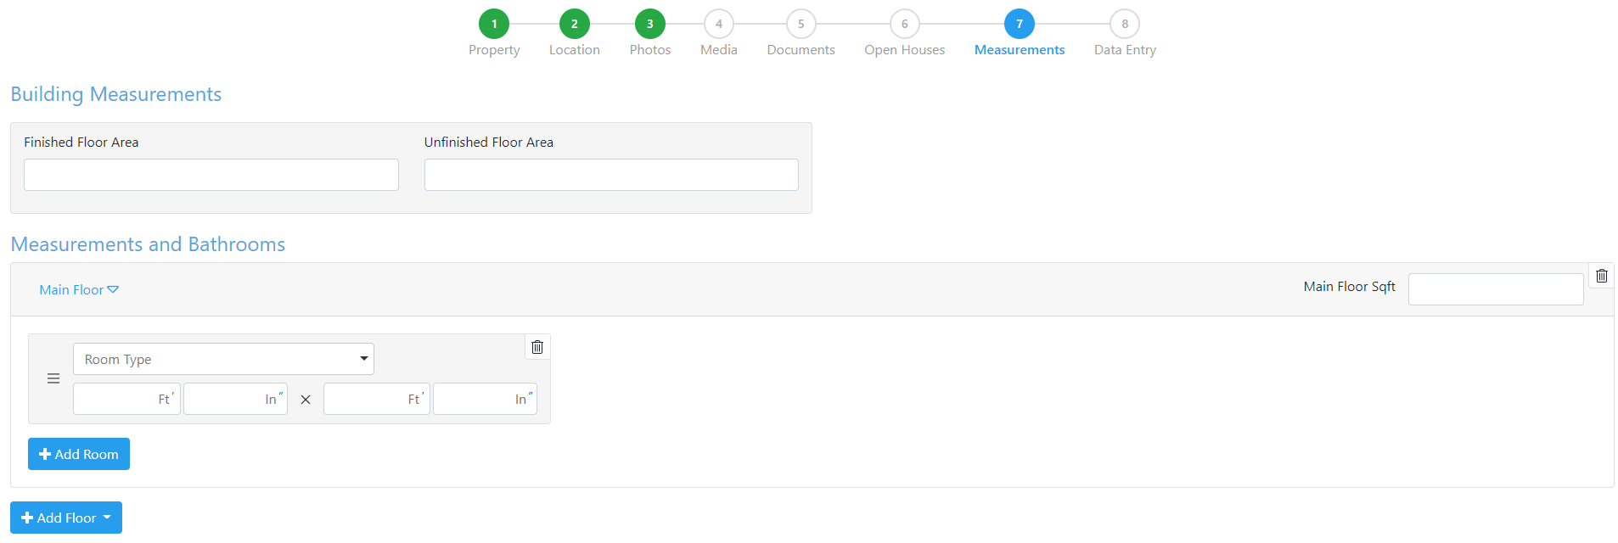Remove the room row using its trash icon
The image size is (1618, 543).
pyautogui.click(x=537, y=347)
